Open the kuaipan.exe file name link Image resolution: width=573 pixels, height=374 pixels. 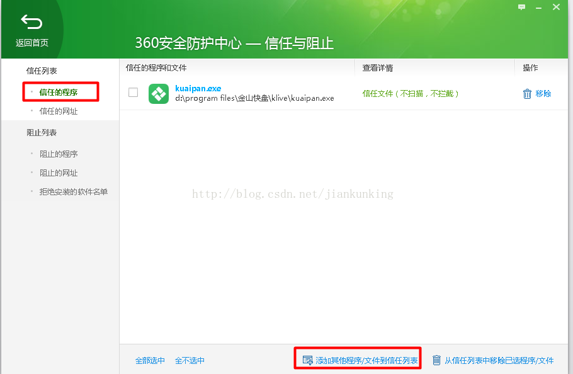198,88
